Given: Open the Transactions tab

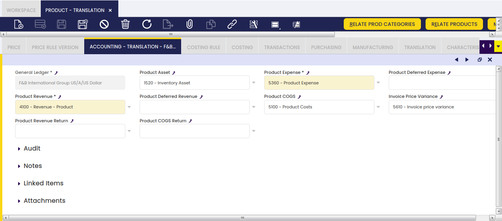Looking at the screenshot, I should pyautogui.click(x=282, y=47).
